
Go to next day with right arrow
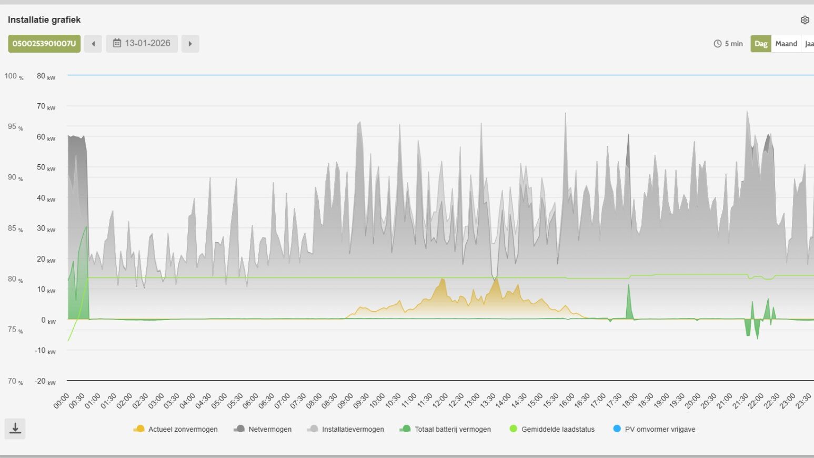190,44
